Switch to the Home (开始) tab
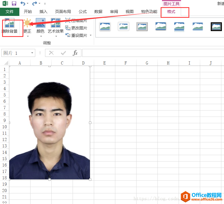The image size is (224, 204). pyautogui.click(x=28, y=12)
